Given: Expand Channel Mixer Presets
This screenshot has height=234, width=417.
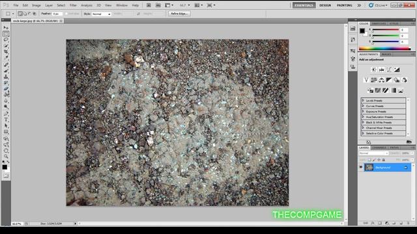Looking at the screenshot, I should (364, 127).
